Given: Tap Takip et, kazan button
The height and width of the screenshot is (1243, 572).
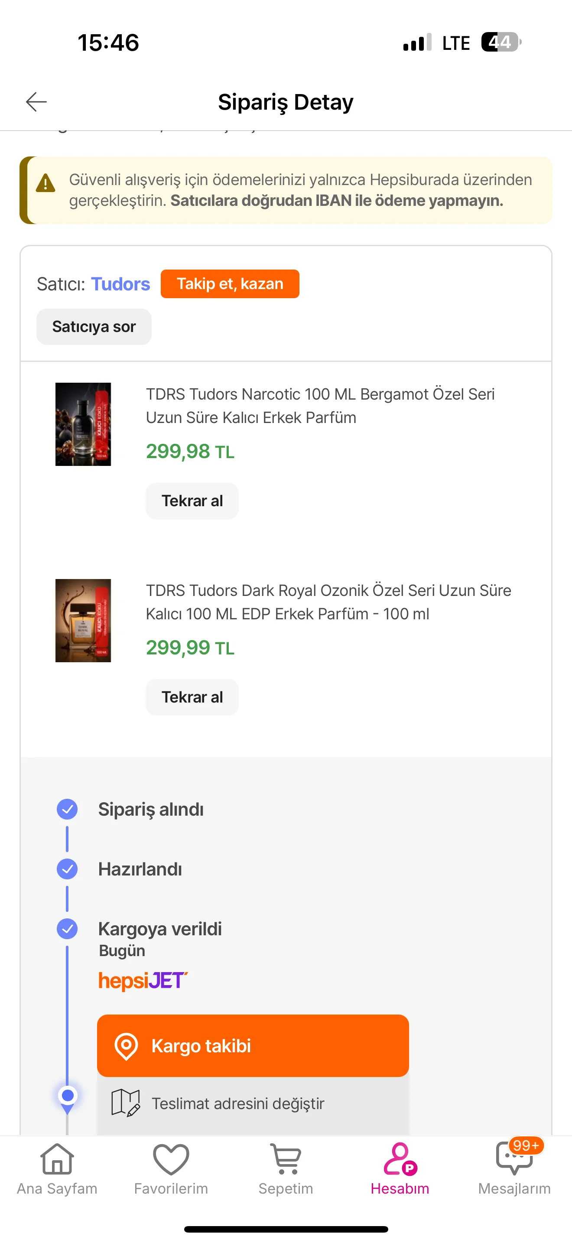Looking at the screenshot, I should (230, 284).
